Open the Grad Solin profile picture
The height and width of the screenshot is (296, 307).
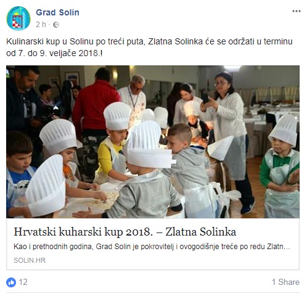(x=18, y=18)
